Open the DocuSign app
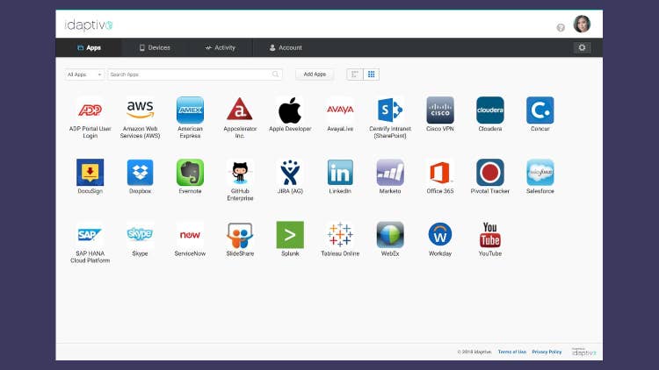The image size is (659, 370). point(90,173)
